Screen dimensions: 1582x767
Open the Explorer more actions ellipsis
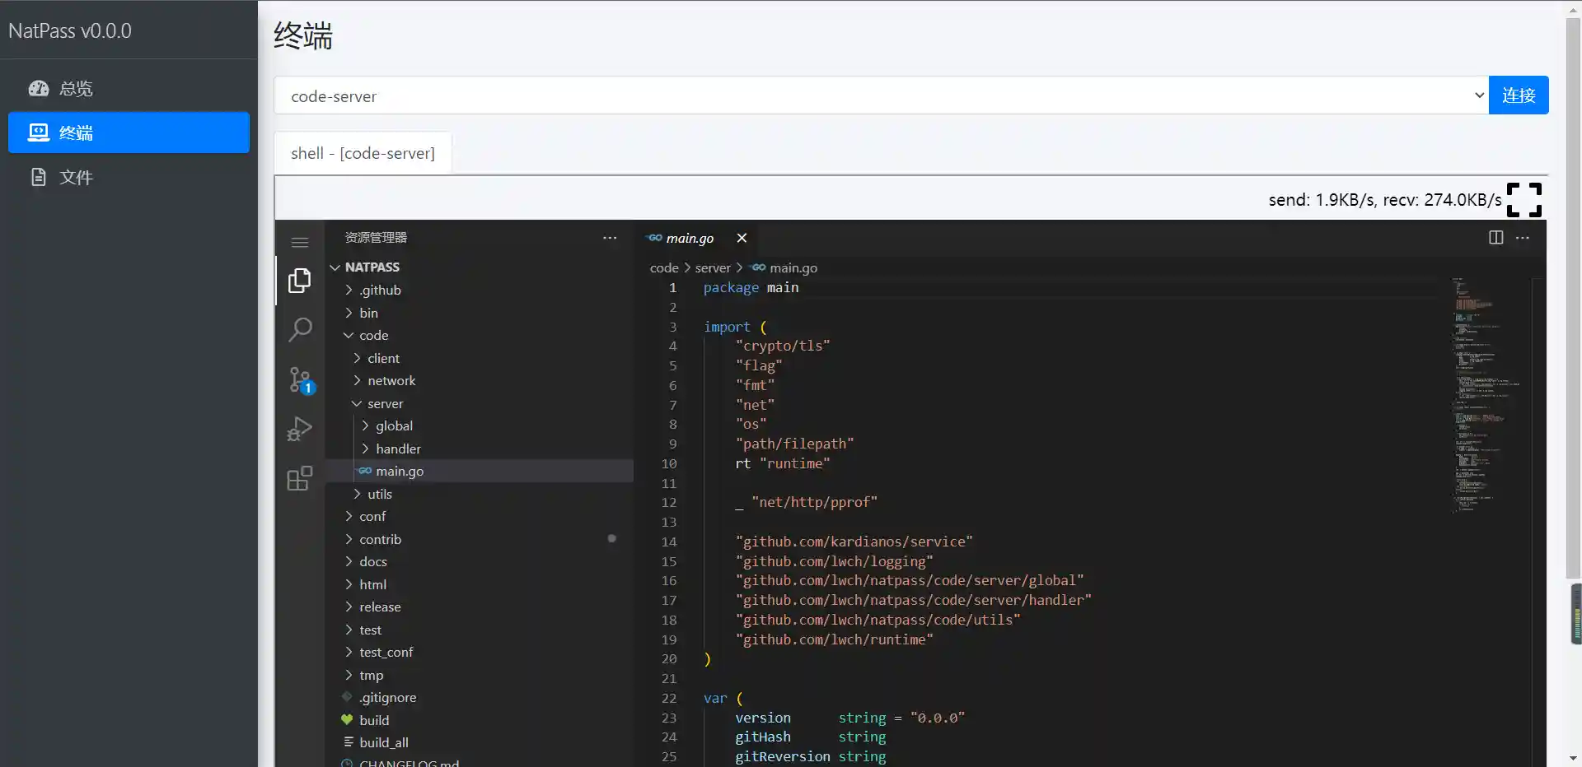pos(610,238)
